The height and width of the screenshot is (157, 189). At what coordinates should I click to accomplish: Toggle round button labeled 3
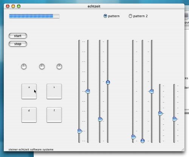59,66
